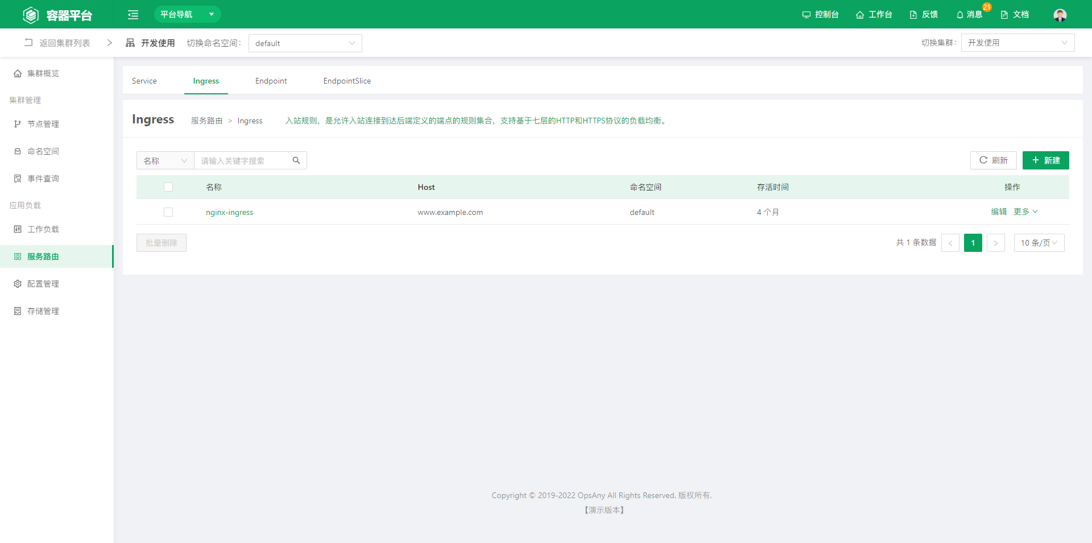1092x543 pixels.
Task: Switch to the Endpoint tab
Action: (x=271, y=81)
